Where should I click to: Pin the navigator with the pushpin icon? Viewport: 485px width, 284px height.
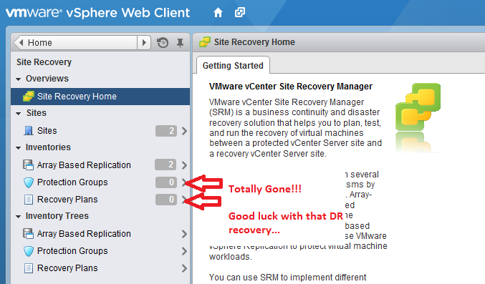click(180, 43)
